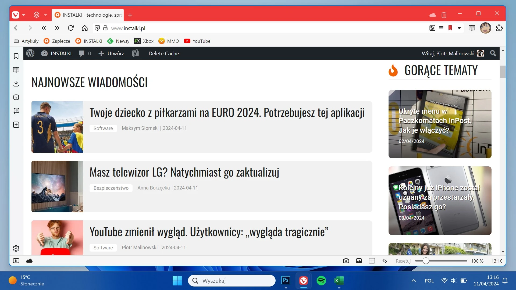The image size is (516, 290).
Task: Click the Page Actions code icon
Action: [x=385, y=261]
